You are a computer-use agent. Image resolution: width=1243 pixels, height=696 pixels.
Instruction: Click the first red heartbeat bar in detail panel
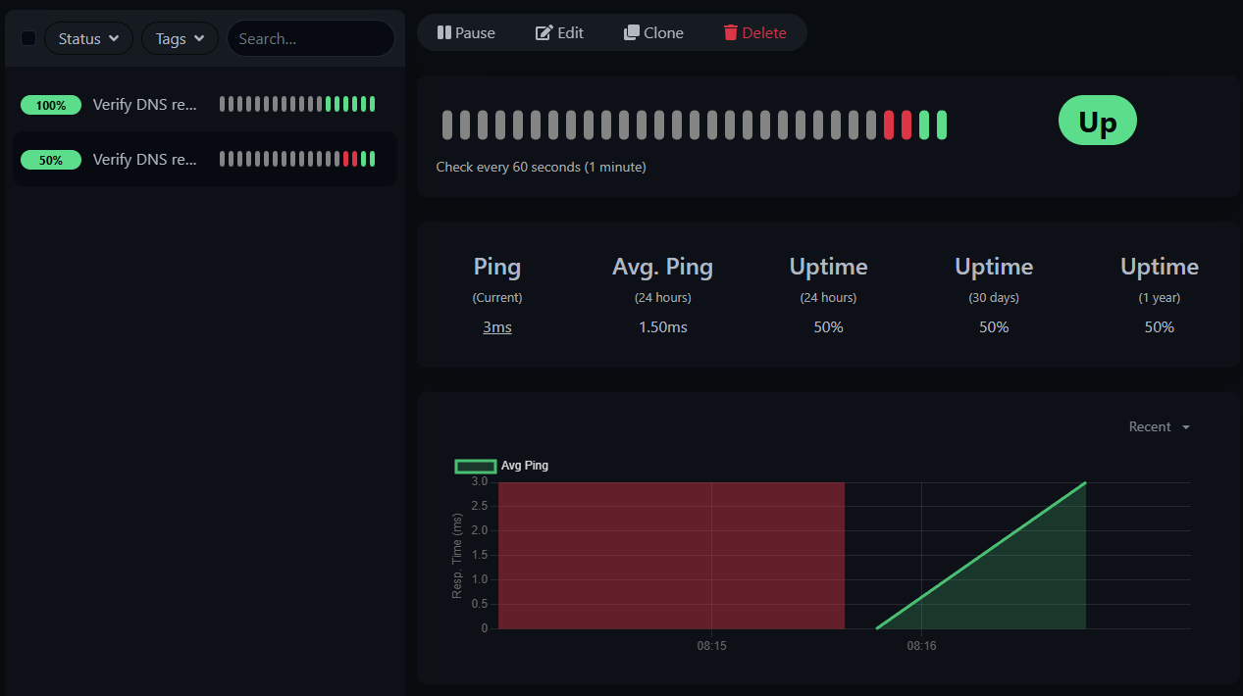(x=889, y=124)
